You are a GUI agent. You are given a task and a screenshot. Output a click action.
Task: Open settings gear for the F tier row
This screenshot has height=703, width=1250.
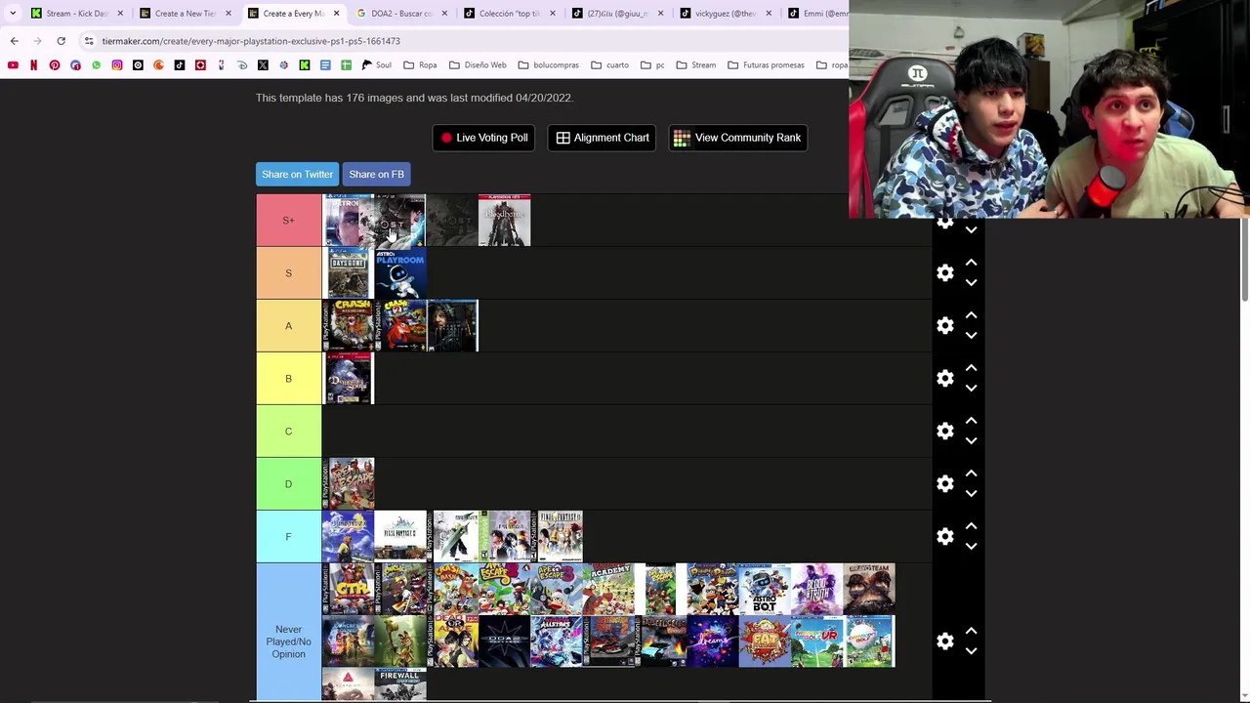tap(944, 537)
